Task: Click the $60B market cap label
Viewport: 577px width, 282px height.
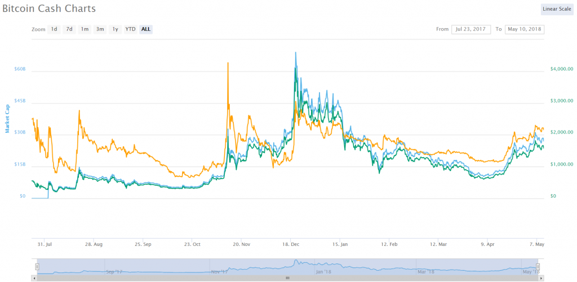Action: [x=20, y=69]
